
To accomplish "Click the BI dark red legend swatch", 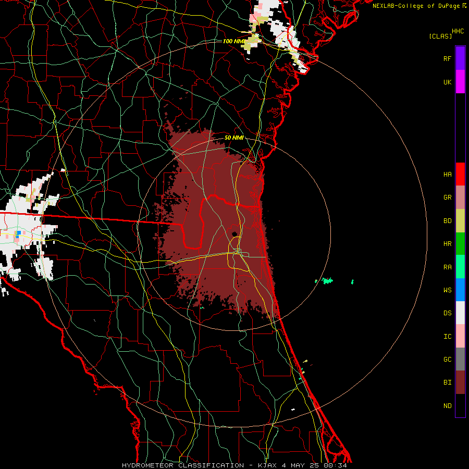I will coord(460,382).
